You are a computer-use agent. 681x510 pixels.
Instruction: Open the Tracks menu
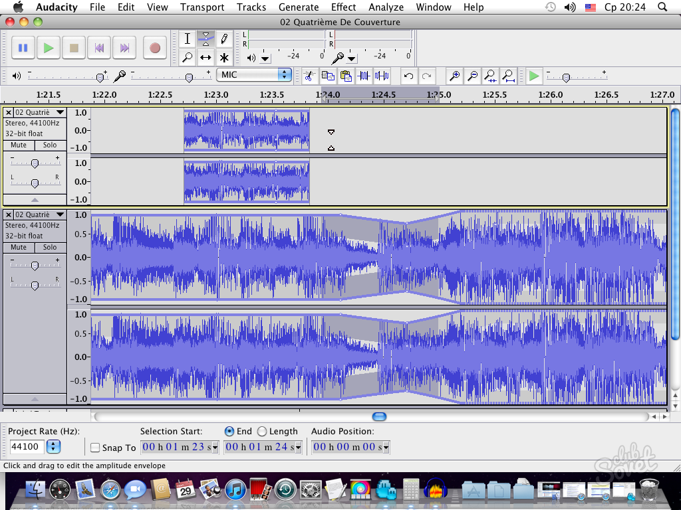[251, 7]
